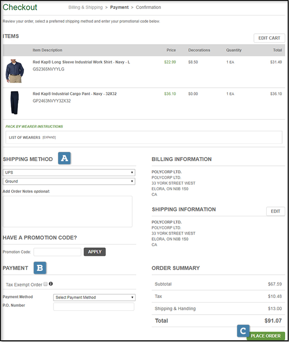Screen dimensions: 289x342
Task: Open the UPS shipping carrier dropdown
Action: click(69, 172)
